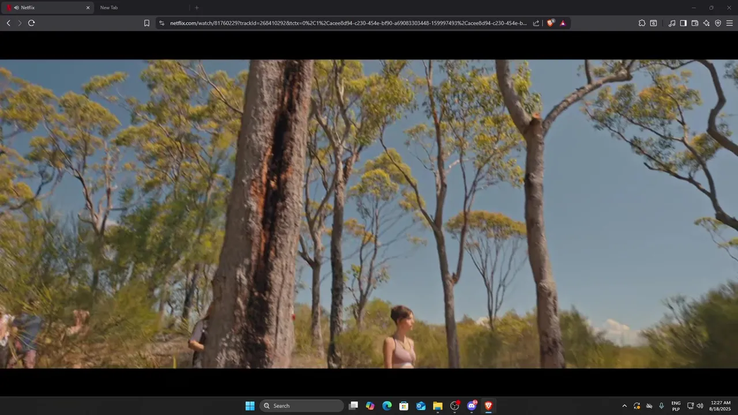Click the Netflix video to pause playback
This screenshot has width=738, height=415.
[369, 214]
